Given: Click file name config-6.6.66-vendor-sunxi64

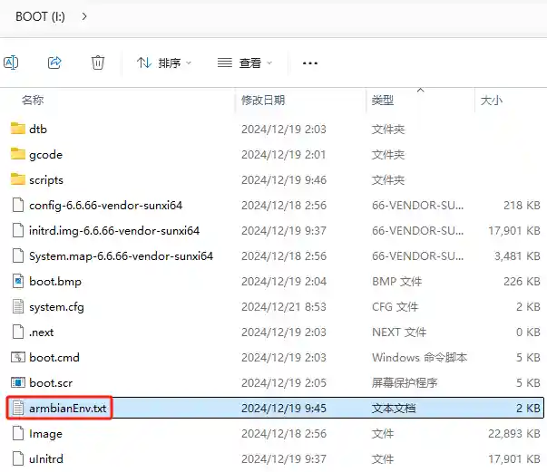Looking at the screenshot, I should 106,206.
